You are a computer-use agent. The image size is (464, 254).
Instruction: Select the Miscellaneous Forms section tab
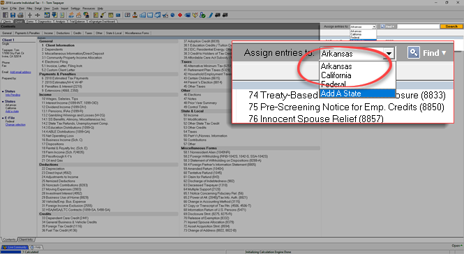click(137, 33)
